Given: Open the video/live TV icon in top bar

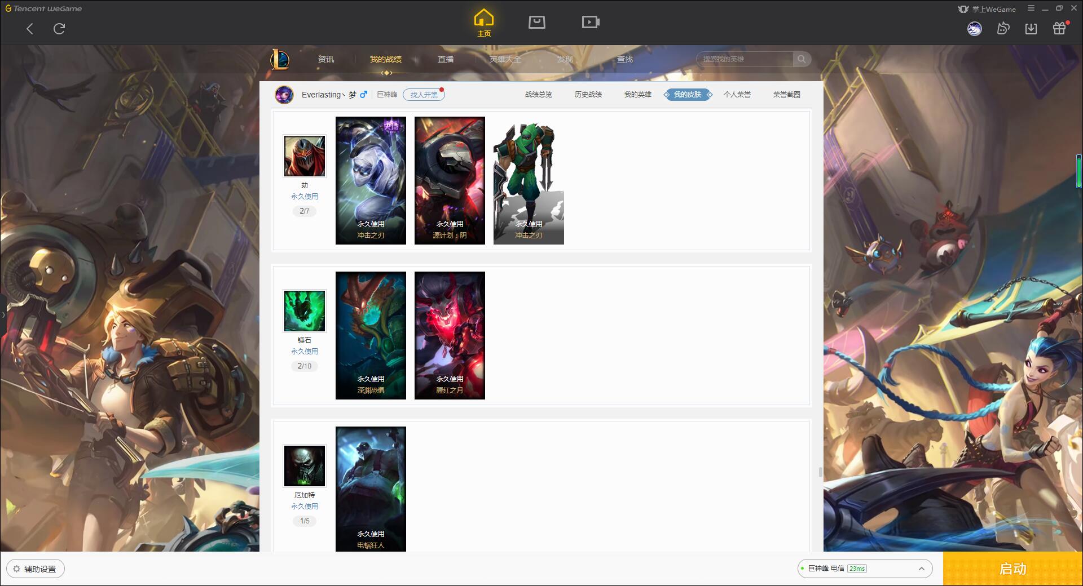Looking at the screenshot, I should pos(591,22).
